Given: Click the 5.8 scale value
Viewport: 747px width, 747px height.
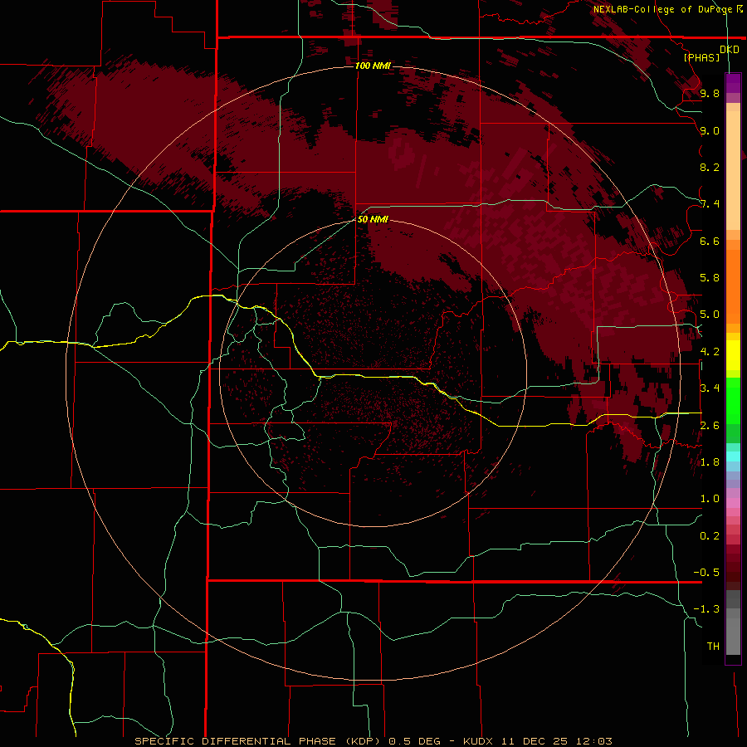Looking at the screenshot, I should click(x=710, y=278).
